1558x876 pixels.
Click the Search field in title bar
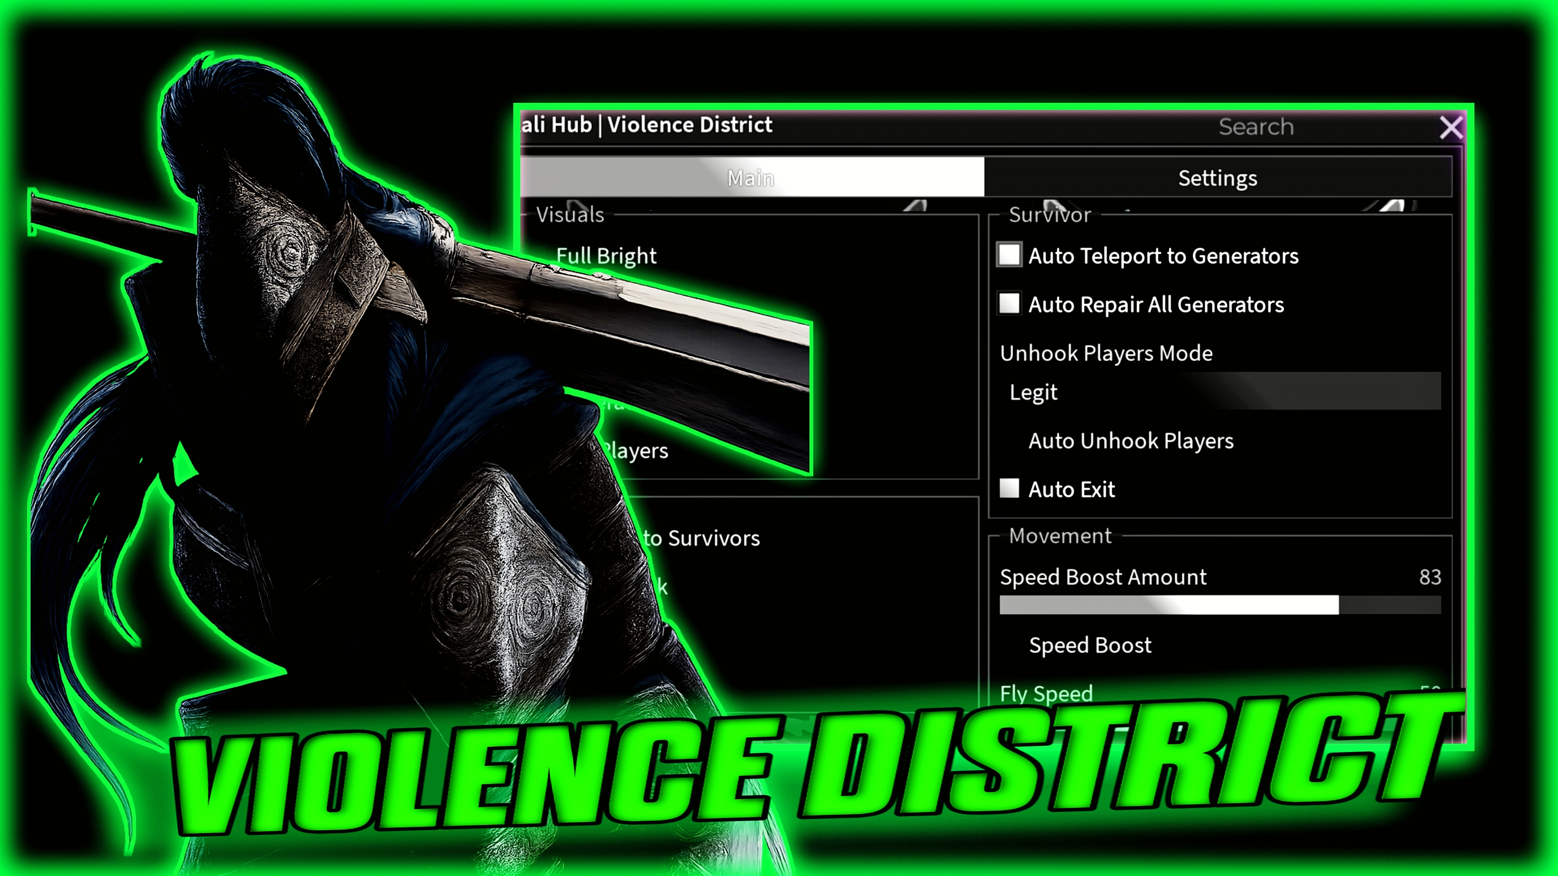[1255, 127]
